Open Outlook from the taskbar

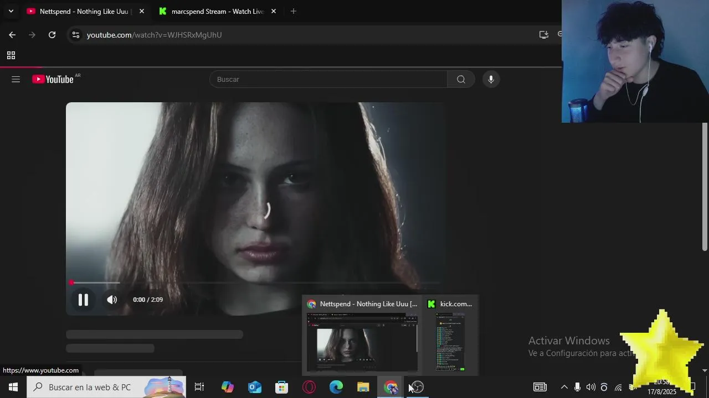click(255, 387)
